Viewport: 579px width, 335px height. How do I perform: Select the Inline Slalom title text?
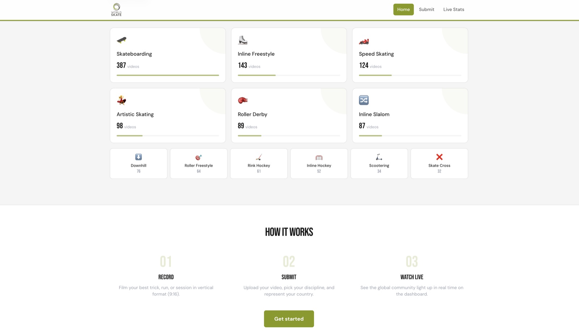coord(374,114)
